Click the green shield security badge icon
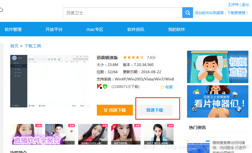The image size is (252, 153). point(105,86)
